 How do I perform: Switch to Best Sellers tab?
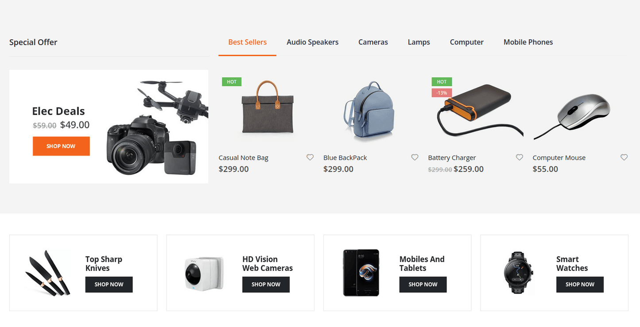coord(248,42)
